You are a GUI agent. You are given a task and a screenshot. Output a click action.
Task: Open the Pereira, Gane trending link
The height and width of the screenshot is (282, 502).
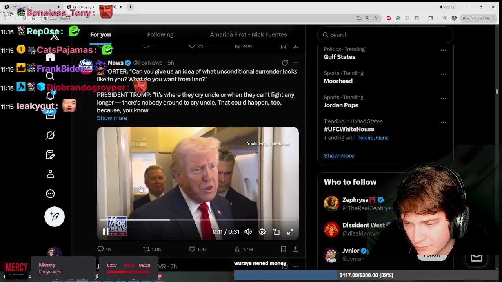[x=373, y=138]
